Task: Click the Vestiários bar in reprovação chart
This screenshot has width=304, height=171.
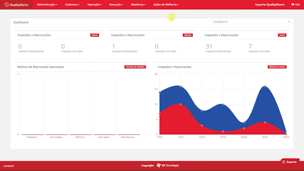Action: point(33,134)
